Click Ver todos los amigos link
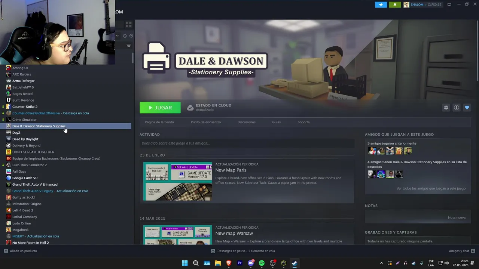The height and width of the screenshot is (269, 479). (431, 188)
